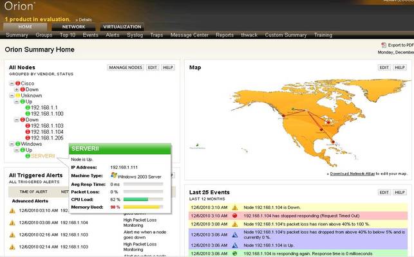The width and height of the screenshot is (414, 257).
Task: Click the green status icon beside Windows
Action: pos(17,144)
